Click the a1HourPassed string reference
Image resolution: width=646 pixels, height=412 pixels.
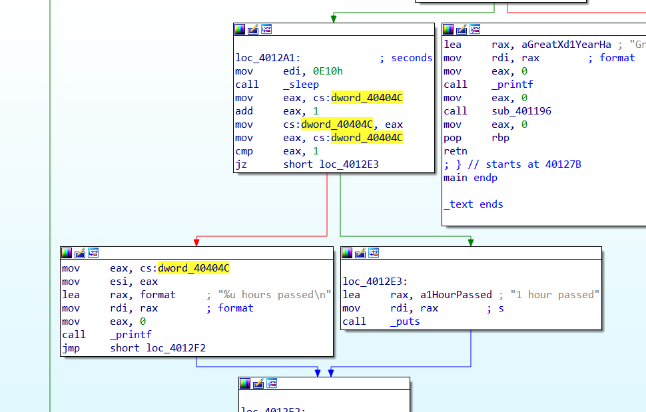[x=456, y=295]
